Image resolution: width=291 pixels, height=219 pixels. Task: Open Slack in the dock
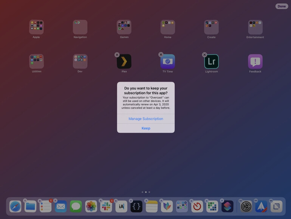point(106,206)
